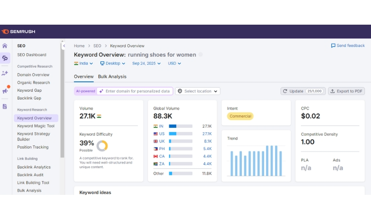
Task: Click the megaphone icon with notification dot
Action: [5, 90]
